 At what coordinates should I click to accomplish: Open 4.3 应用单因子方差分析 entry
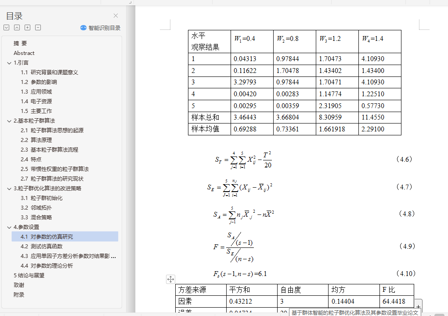[68, 256]
